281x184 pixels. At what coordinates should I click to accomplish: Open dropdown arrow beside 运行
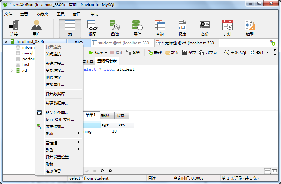(106, 53)
